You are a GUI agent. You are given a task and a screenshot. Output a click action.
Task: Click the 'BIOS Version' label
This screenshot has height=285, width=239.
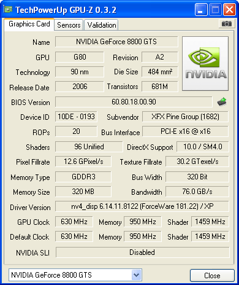coord(31,103)
